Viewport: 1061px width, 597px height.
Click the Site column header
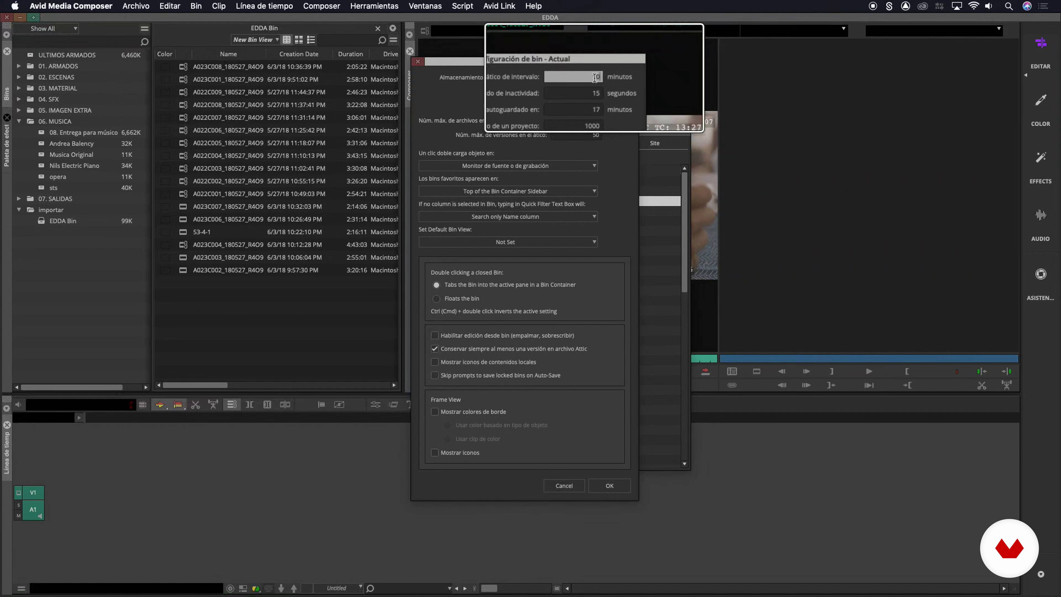[x=655, y=143]
